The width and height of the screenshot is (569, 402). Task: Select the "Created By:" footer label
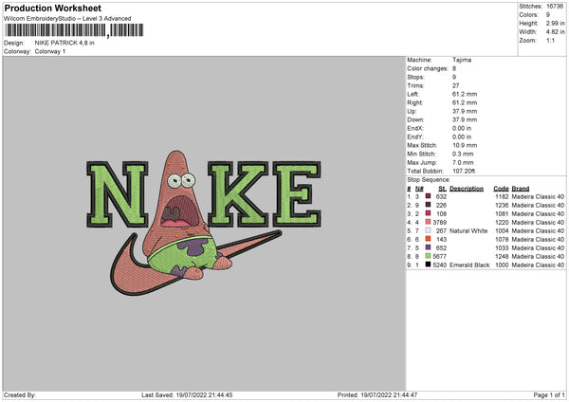tap(20, 394)
